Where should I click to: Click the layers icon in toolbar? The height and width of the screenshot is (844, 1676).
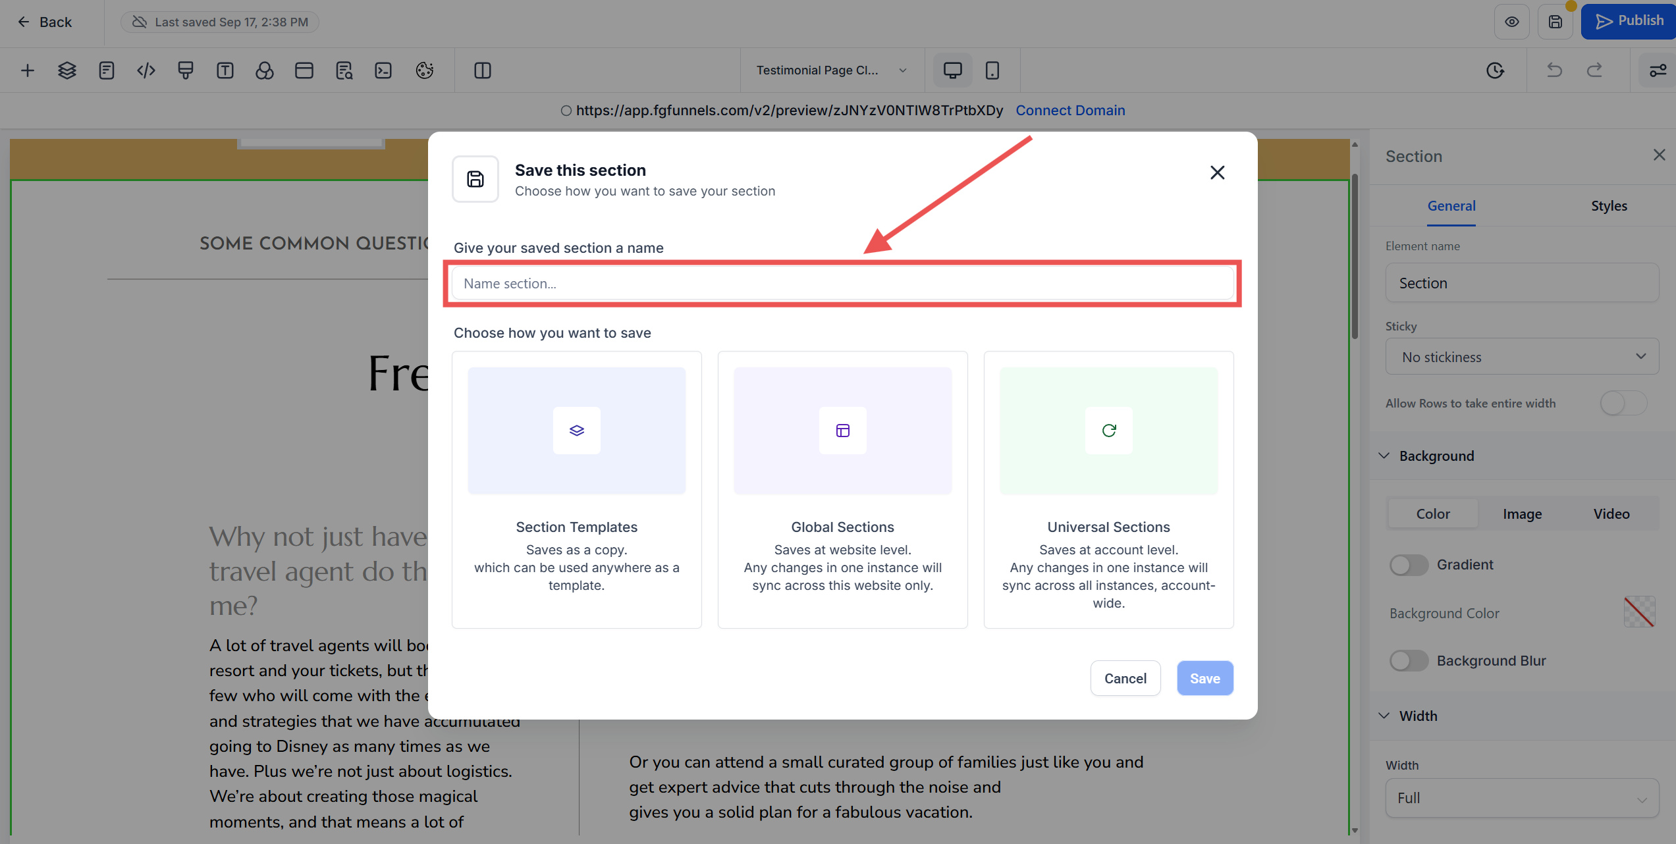click(x=67, y=70)
